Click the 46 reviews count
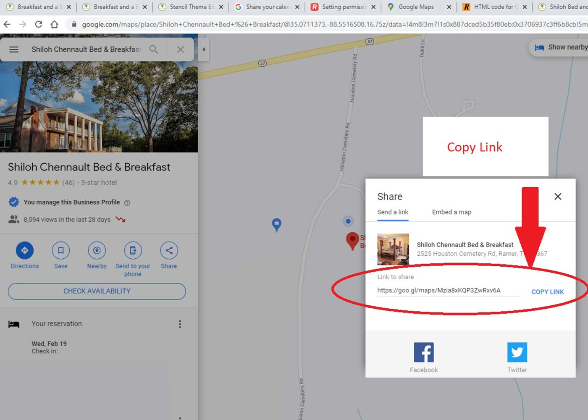This screenshot has height=420, width=588. point(68,183)
